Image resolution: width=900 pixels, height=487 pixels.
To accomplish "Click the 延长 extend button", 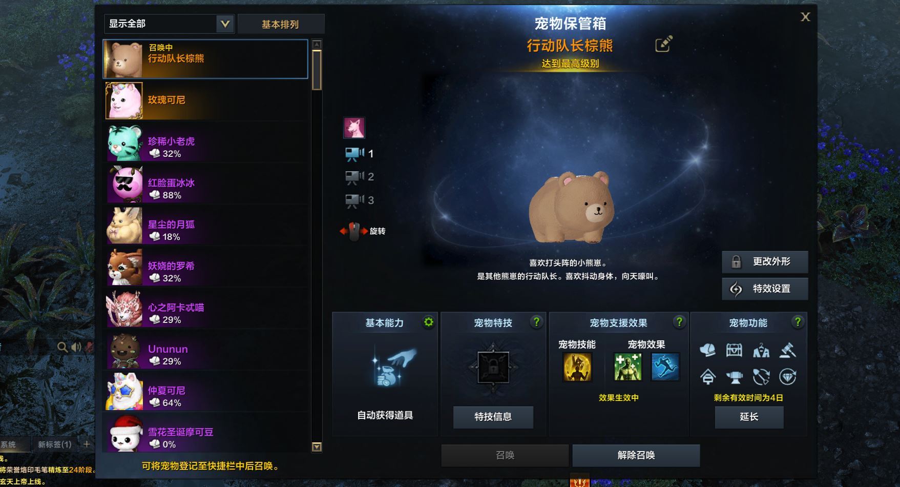I will (x=749, y=417).
